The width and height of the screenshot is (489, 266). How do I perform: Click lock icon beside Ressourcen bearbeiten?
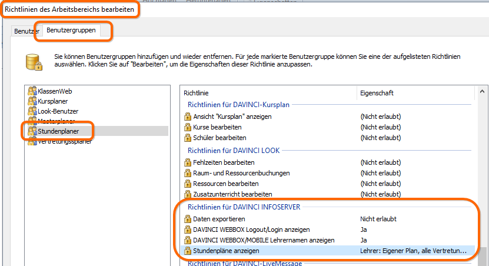coord(188,184)
